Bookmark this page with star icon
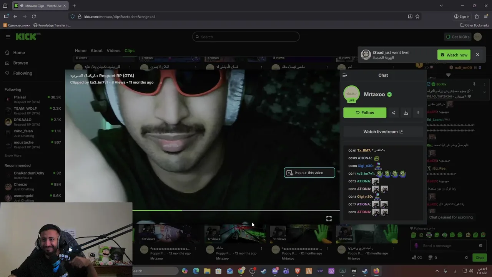This screenshot has height=277, width=492. coord(417,17)
